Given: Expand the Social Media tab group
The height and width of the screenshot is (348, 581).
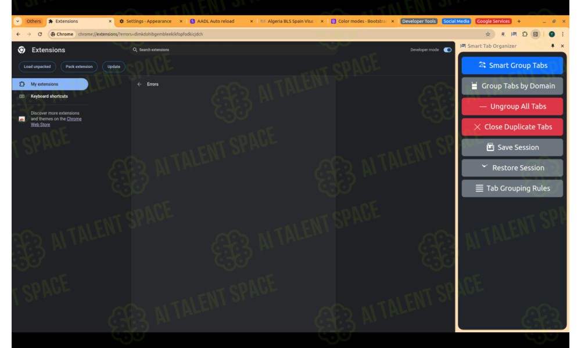Looking at the screenshot, I should click(456, 21).
